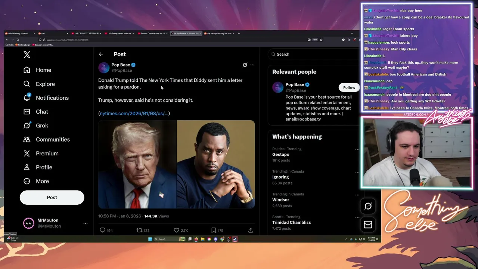Click the share icon on the post
478x269 pixels.
tap(251, 230)
